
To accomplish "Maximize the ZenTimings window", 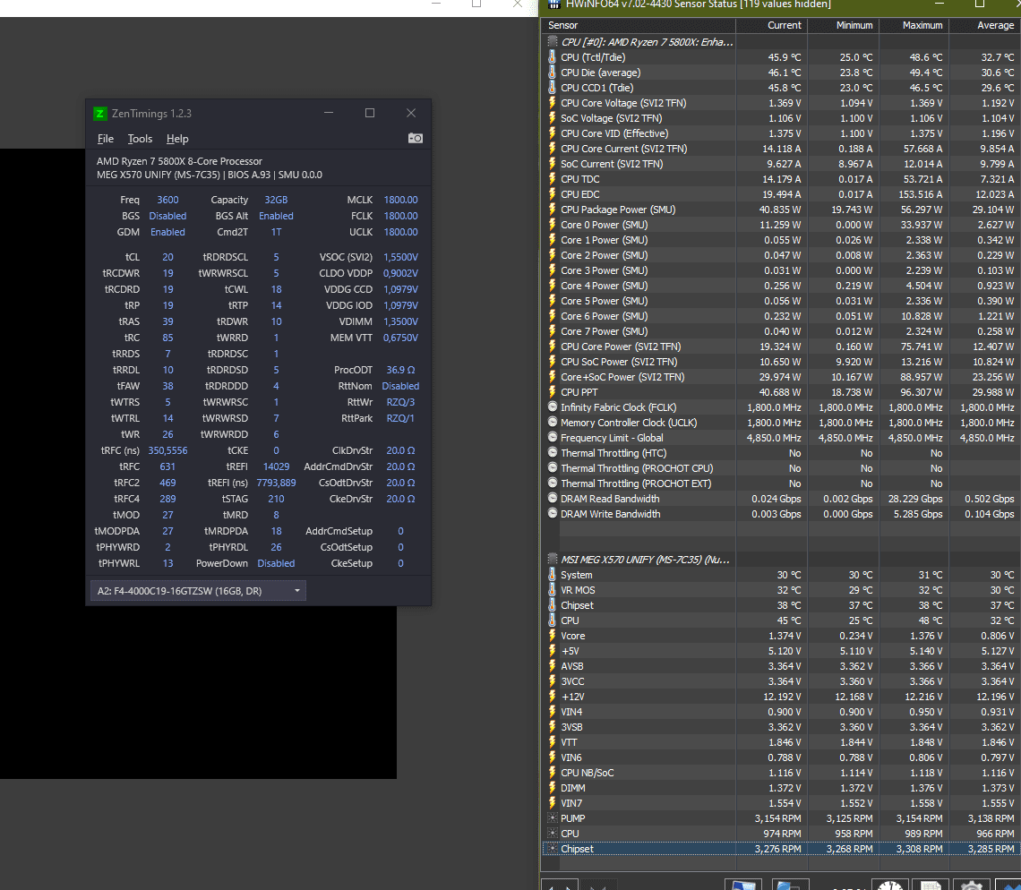I will point(370,113).
